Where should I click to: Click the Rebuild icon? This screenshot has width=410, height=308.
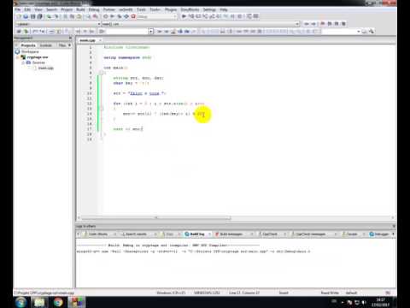click(126, 16)
